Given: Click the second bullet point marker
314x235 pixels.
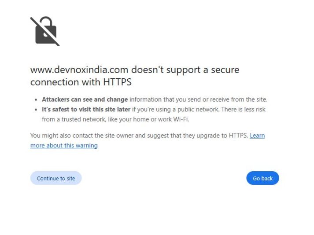Looking at the screenshot, I should [x=36, y=110].
